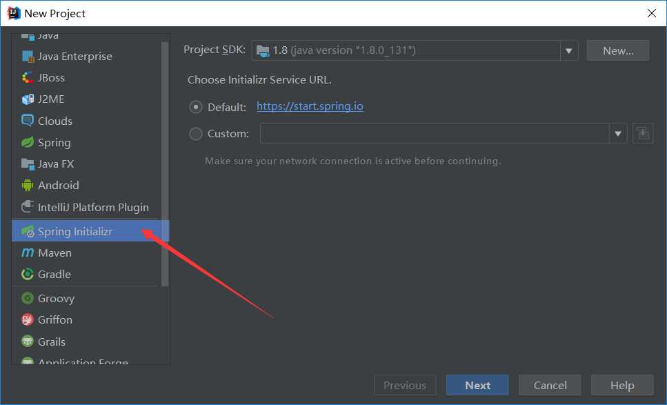Select Spring in project type list
Image resolution: width=667 pixels, height=405 pixels.
coord(87,143)
